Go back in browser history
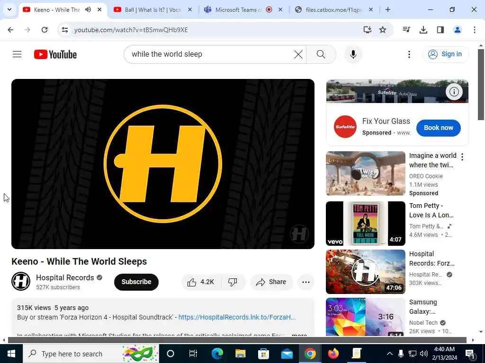 pyautogui.click(x=10, y=30)
